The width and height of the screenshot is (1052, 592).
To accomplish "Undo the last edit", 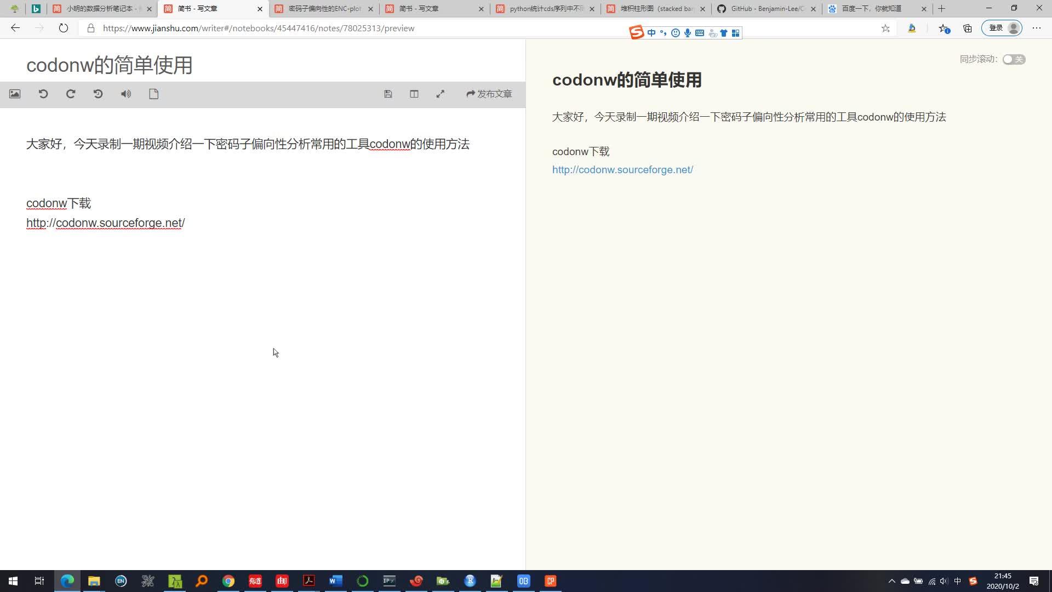I will click(43, 94).
